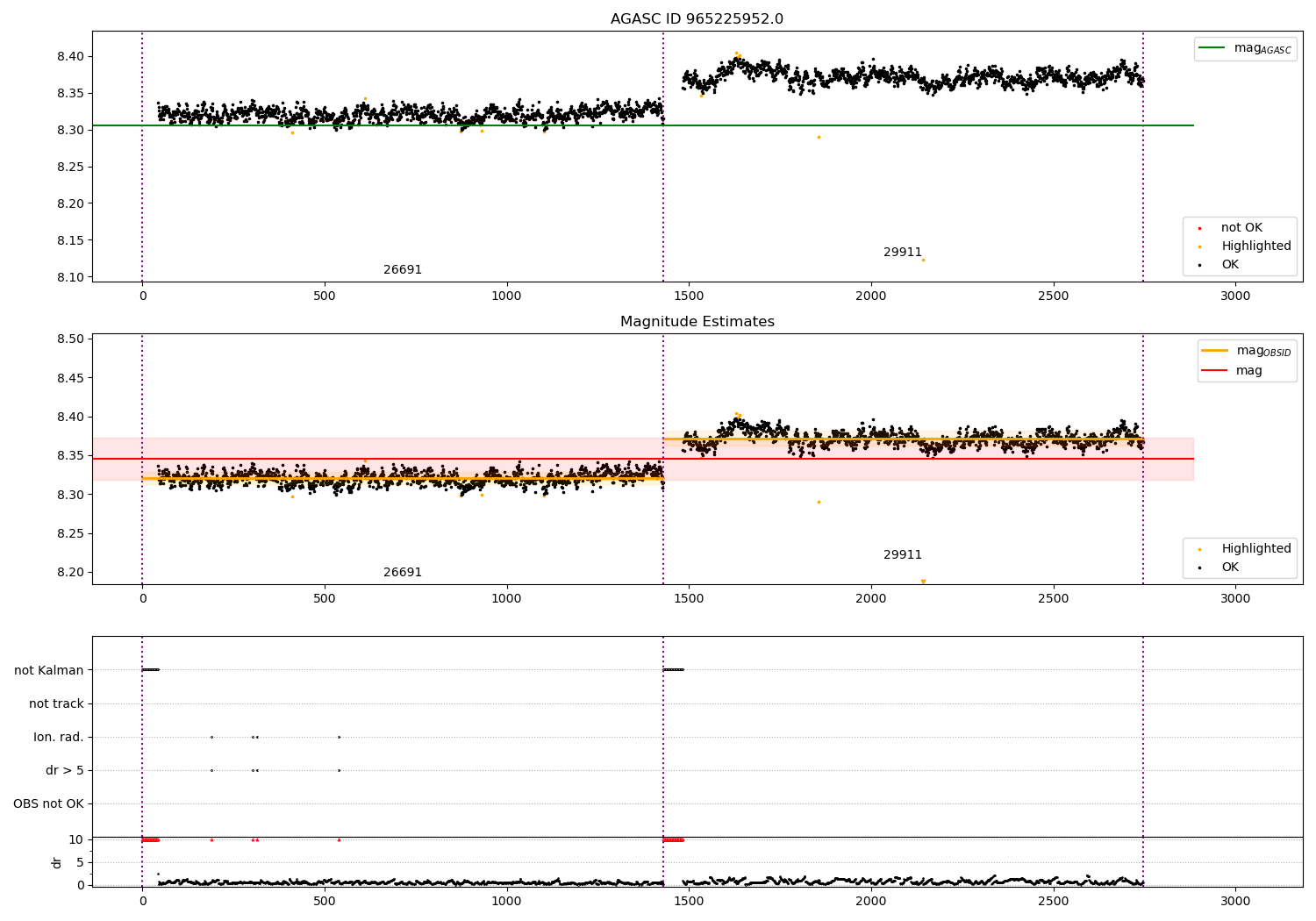Click the 29911 obsid label in top panel
Screen dimensions: 1316x921
903,253
